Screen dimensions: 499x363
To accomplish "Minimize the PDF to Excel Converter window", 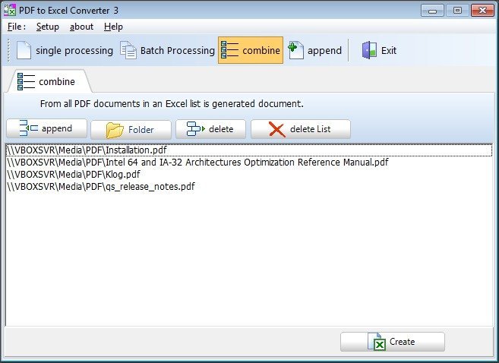I will pyautogui.click(x=432, y=11).
